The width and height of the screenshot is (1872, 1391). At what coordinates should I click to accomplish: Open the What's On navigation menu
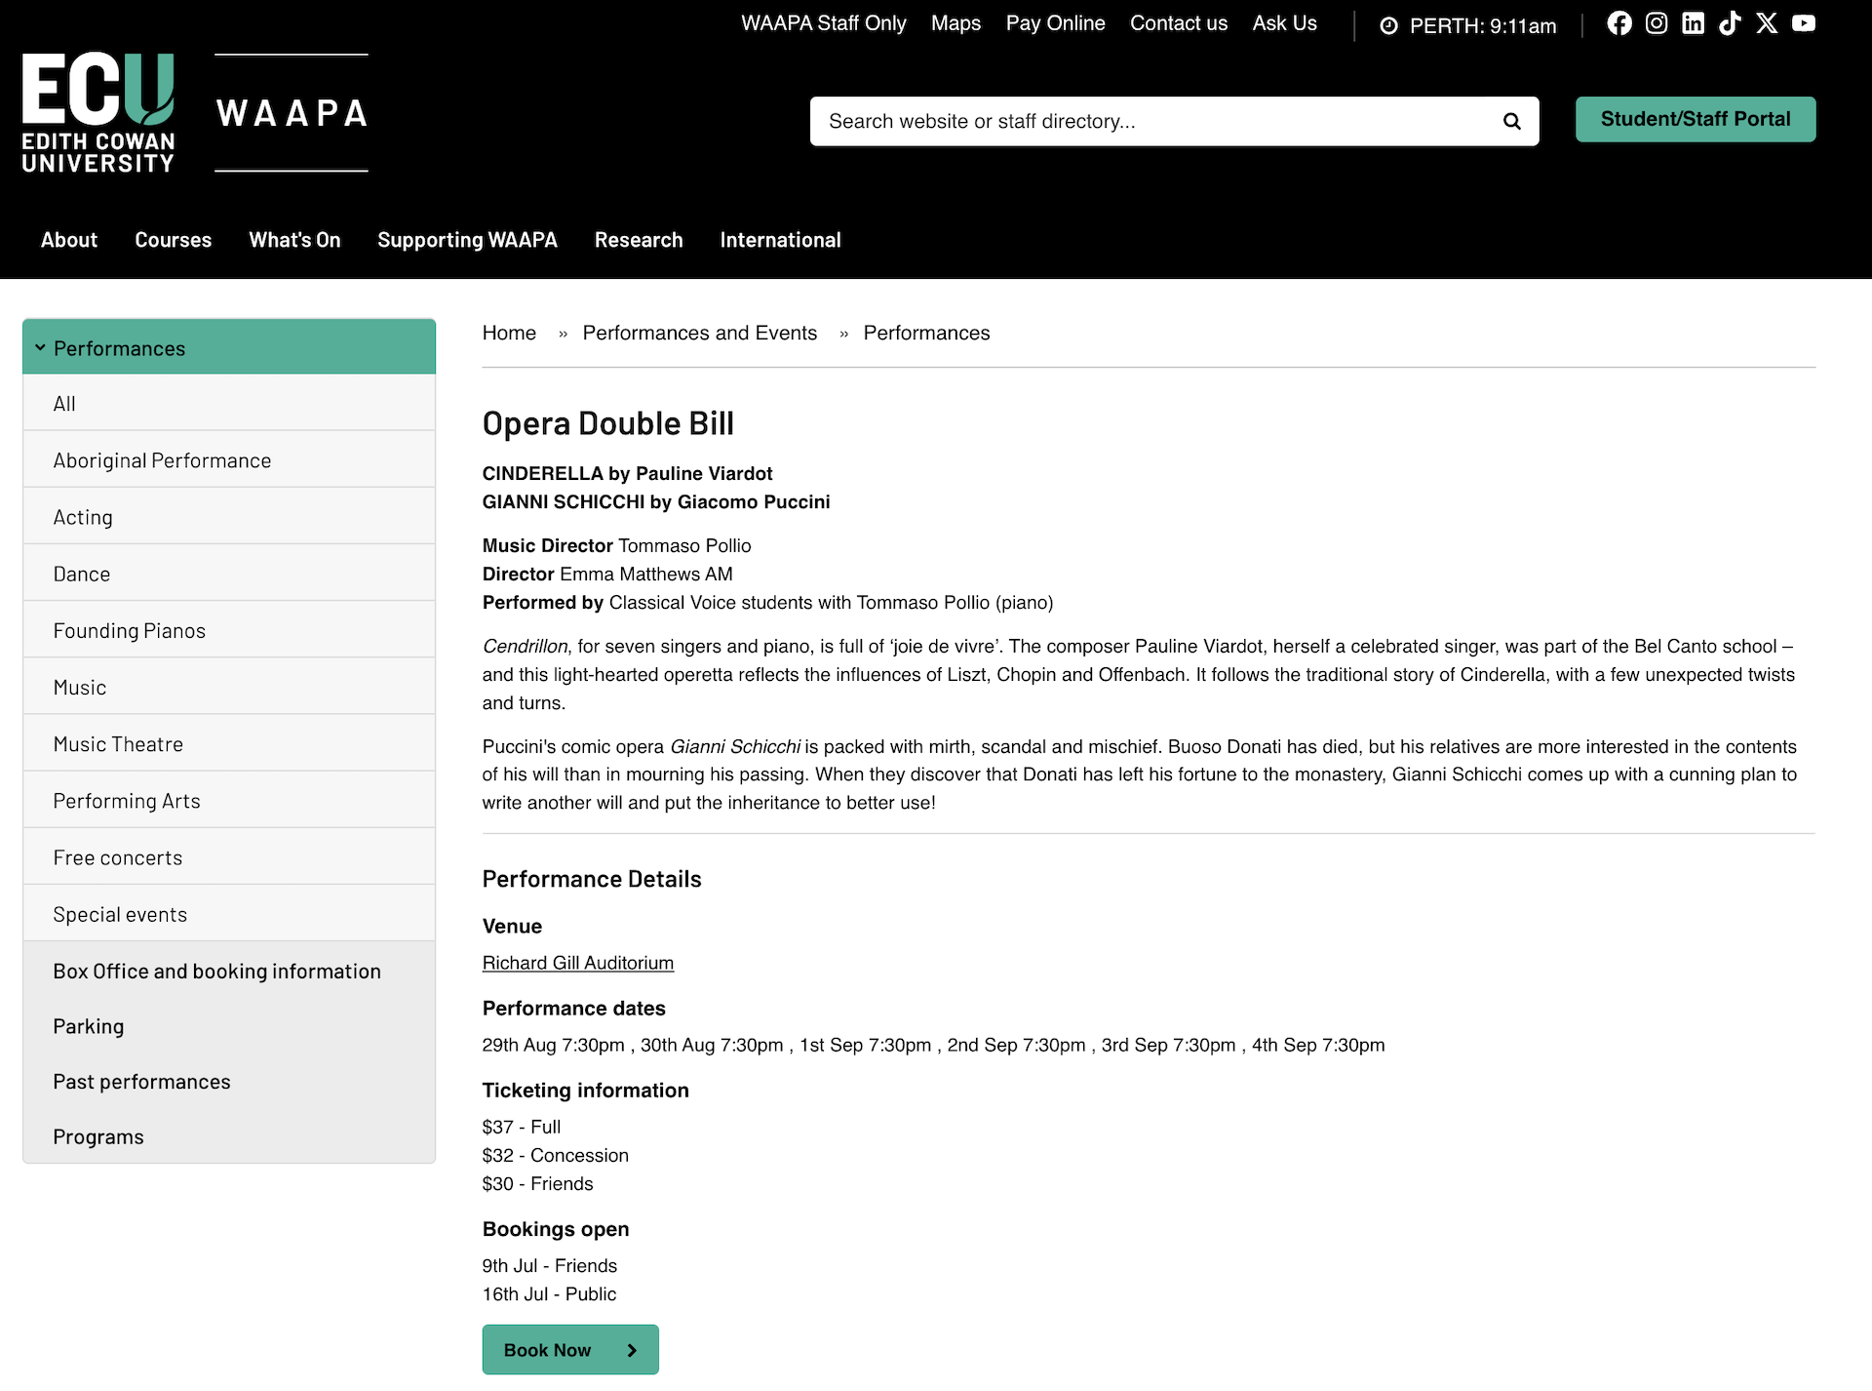click(294, 240)
